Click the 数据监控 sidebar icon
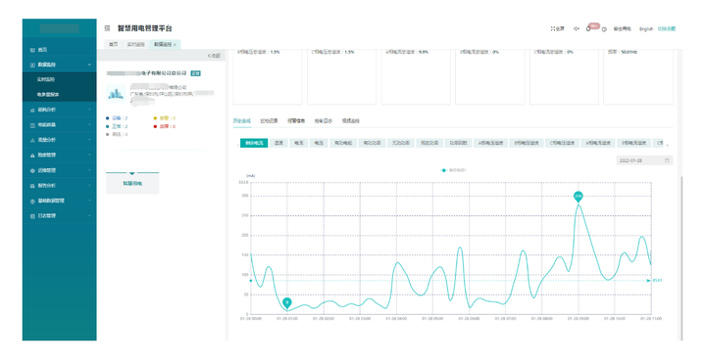This screenshot has width=706, height=362. pos(32,66)
